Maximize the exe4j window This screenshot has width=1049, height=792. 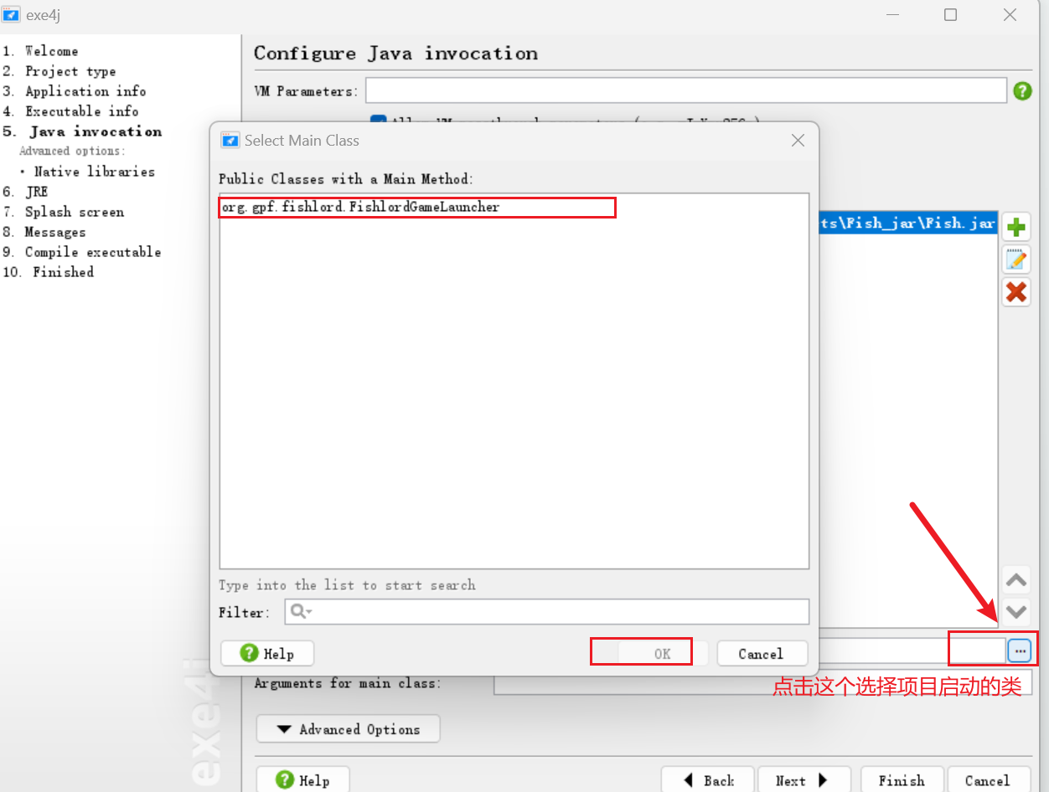[x=950, y=14]
